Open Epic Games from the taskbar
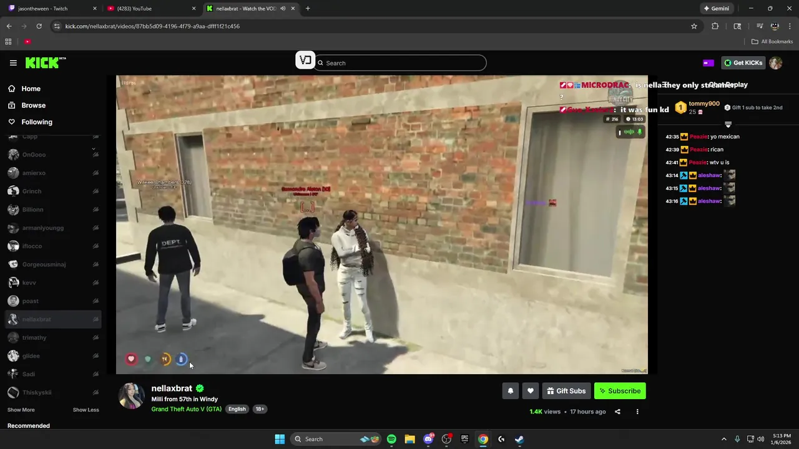The image size is (799, 449). 464,439
